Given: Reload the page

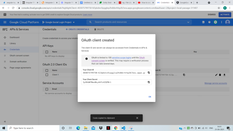Looking at the screenshot, I should [x=13, y=8].
